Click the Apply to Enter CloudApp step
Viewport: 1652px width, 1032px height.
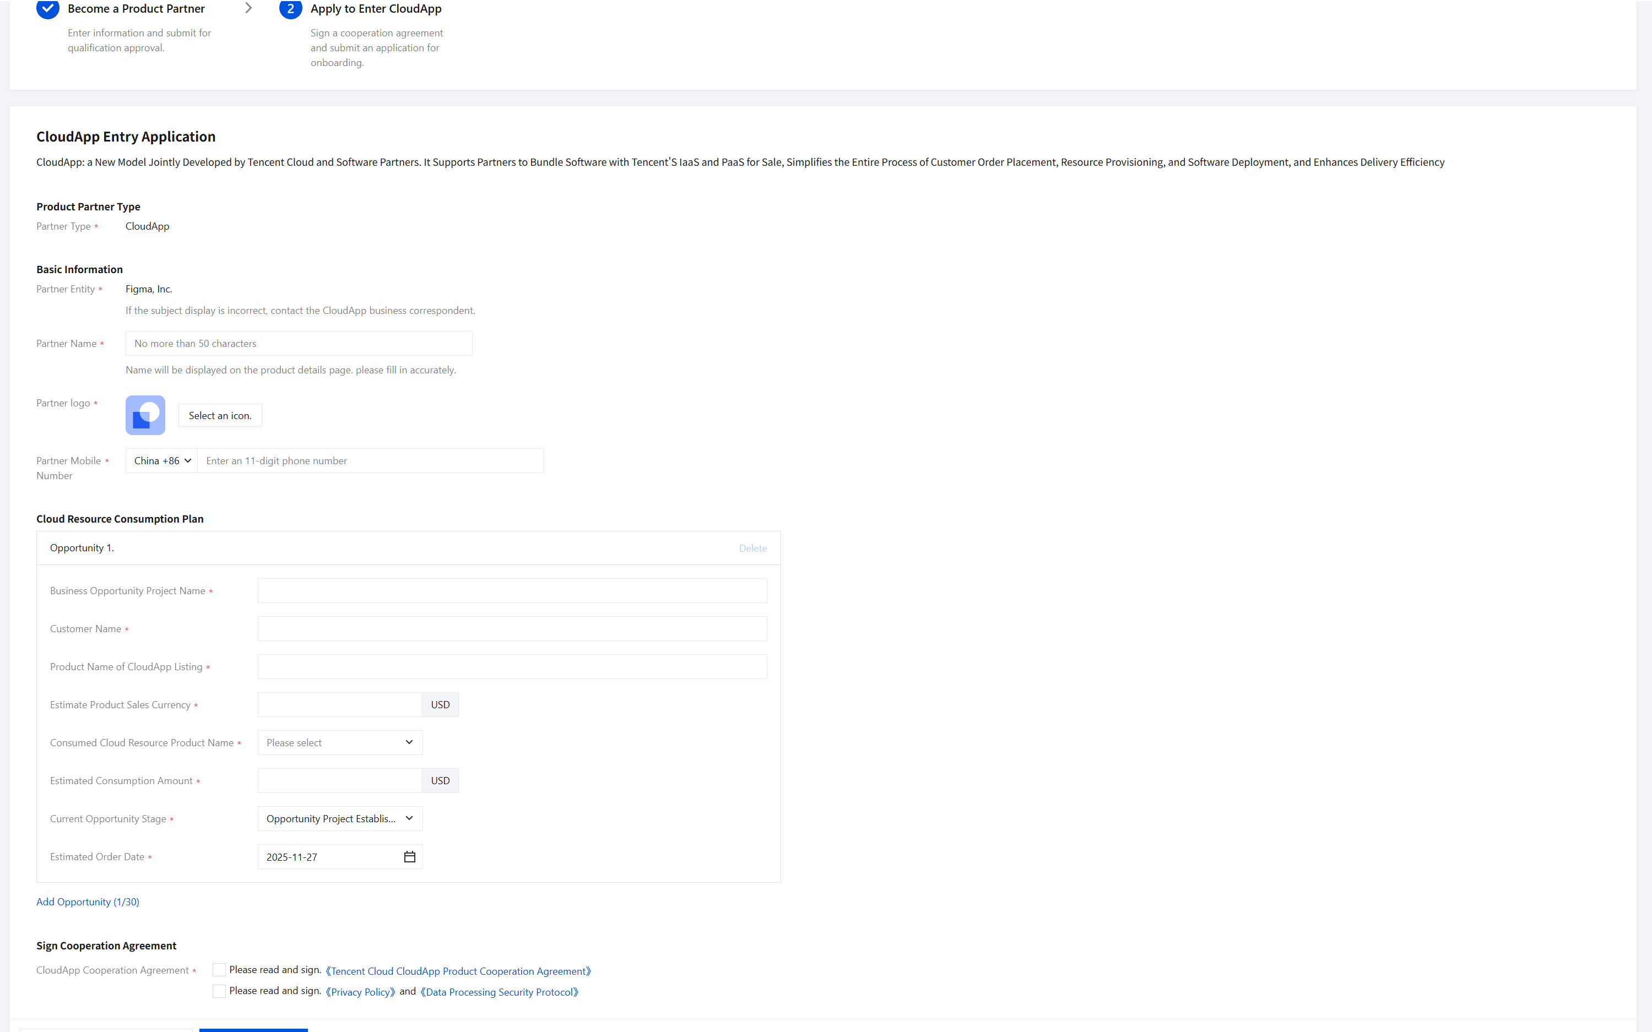tap(376, 9)
